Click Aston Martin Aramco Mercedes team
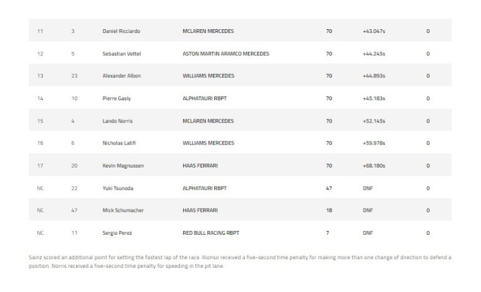Image resolution: width=481 pixels, height=292 pixels. [x=226, y=54]
